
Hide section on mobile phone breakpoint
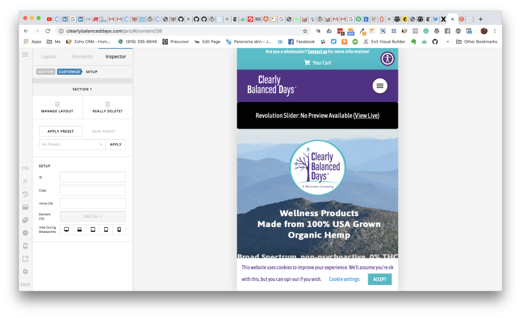click(x=119, y=229)
